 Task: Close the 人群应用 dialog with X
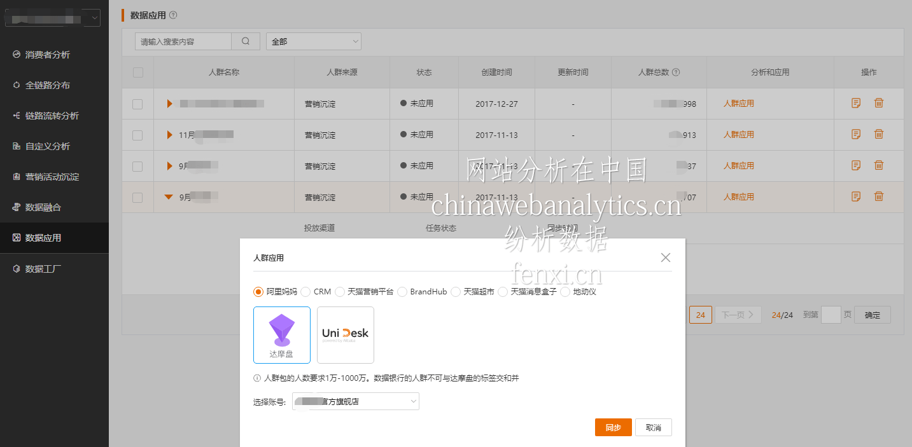coord(665,258)
